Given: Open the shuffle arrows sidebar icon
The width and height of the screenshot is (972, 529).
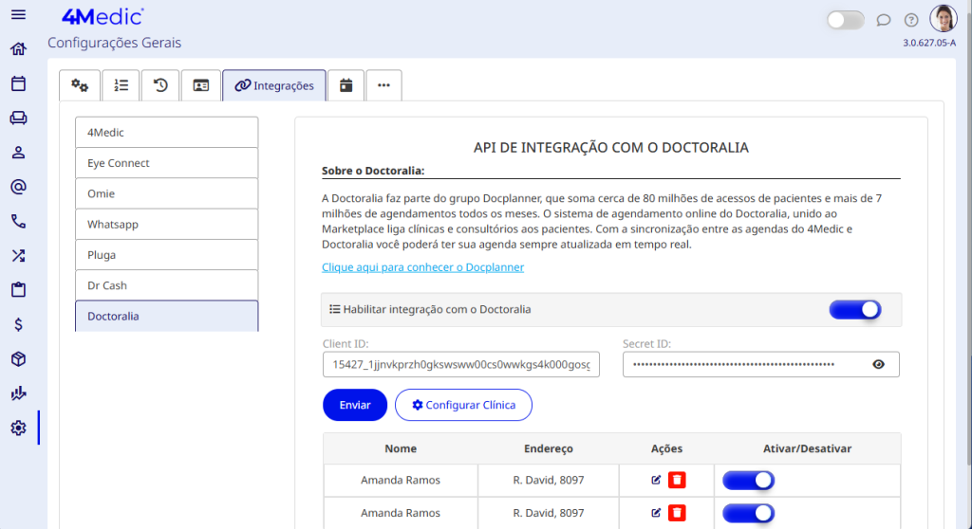Looking at the screenshot, I should coord(19,255).
